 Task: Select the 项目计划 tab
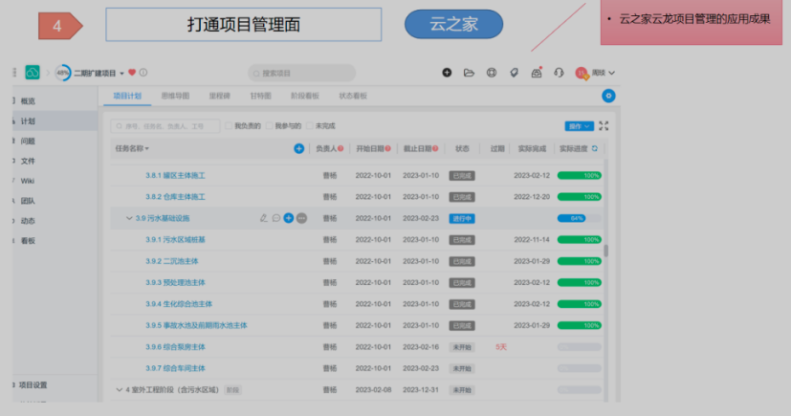pyautogui.click(x=127, y=96)
